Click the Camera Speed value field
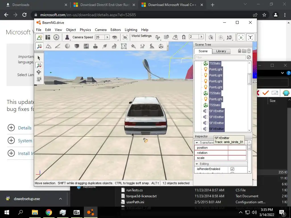 (x=100, y=37)
